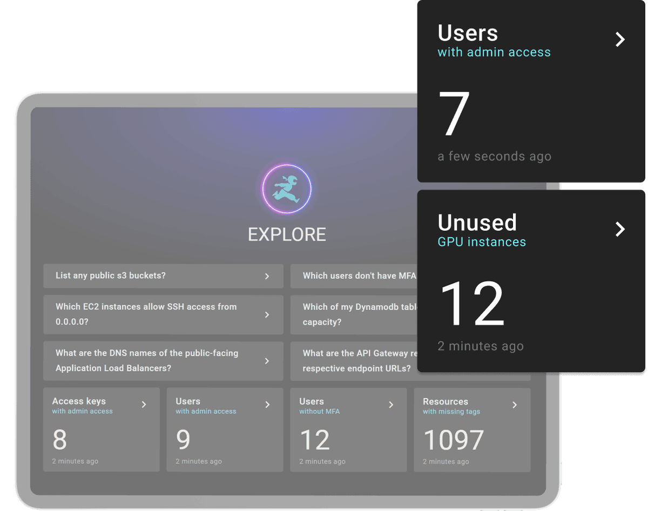The image size is (648, 511).
Task: Click the Explore mascot logo icon
Action: pos(286,188)
